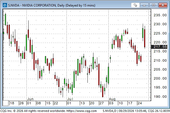Click the 17 date marker on time axis
The width and height of the screenshot is (170, 113).
point(130,103)
